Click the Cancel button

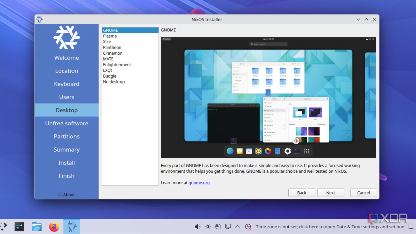pos(363,193)
